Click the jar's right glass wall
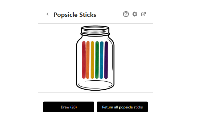201x125 pixels. tap(114, 62)
